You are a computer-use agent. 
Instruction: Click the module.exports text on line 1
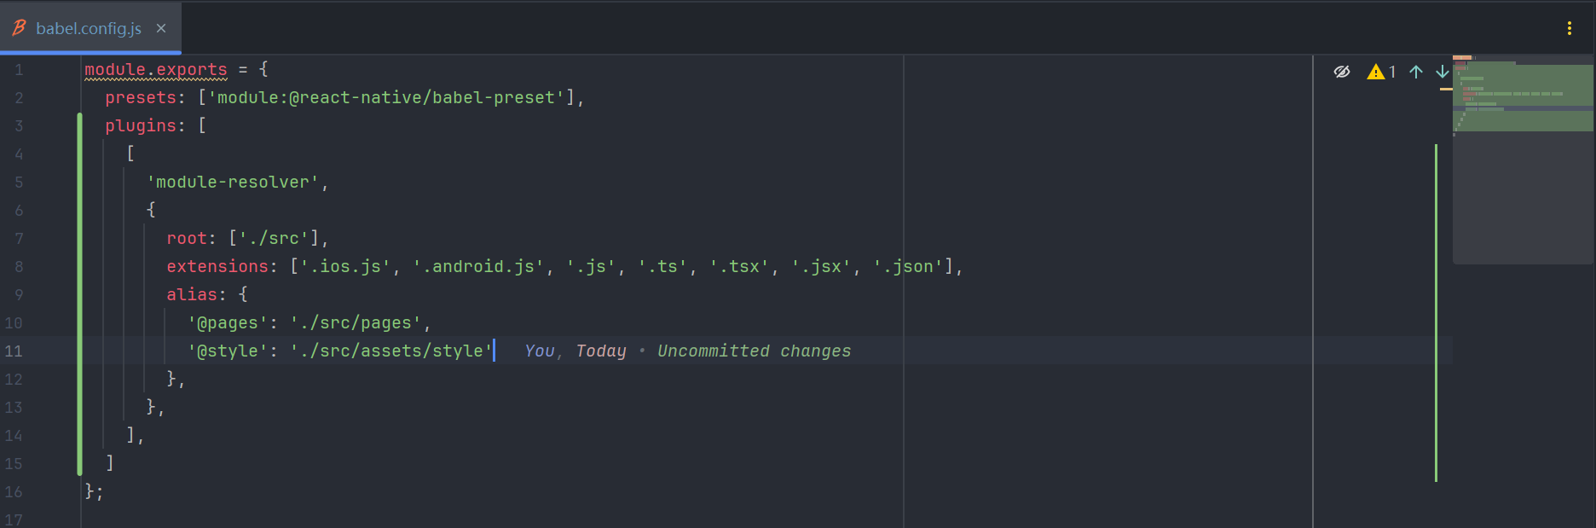[156, 69]
